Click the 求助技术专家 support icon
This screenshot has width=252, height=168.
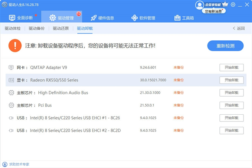click(5, 164)
